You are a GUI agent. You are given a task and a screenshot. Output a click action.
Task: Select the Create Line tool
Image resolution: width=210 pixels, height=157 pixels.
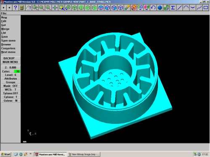pyautogui.click(x=179, y=8)
